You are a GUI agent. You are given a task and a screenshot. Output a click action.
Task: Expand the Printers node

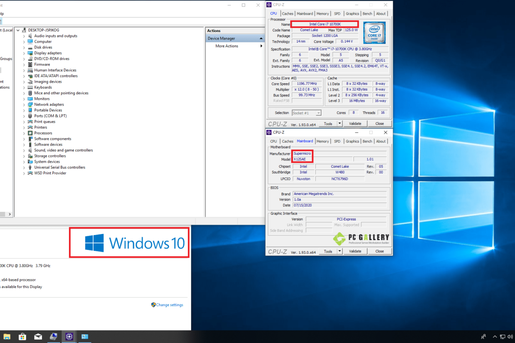pos(24,127)
